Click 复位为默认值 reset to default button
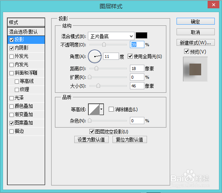Viewport: 222px width, 193px height. (x=130, y=140)
